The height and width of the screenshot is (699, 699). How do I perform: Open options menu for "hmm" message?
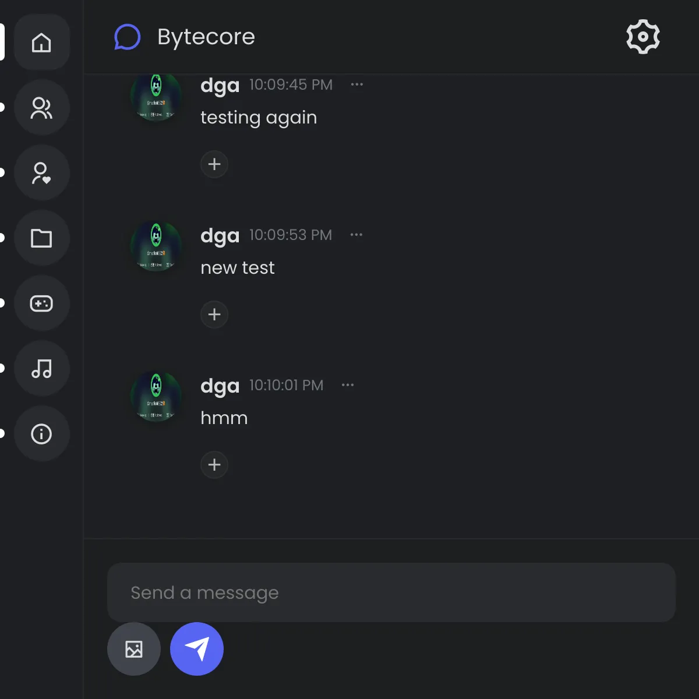(348, 385)
